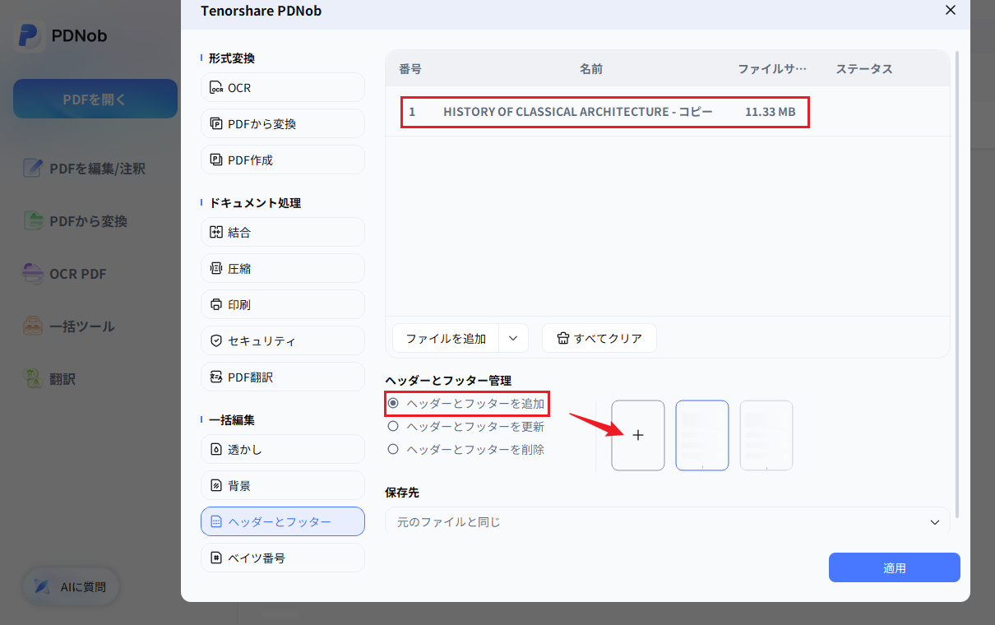This screenshot has width=995, height=625.
Task: Click the ステータス column header
Action: pos(864,69)
